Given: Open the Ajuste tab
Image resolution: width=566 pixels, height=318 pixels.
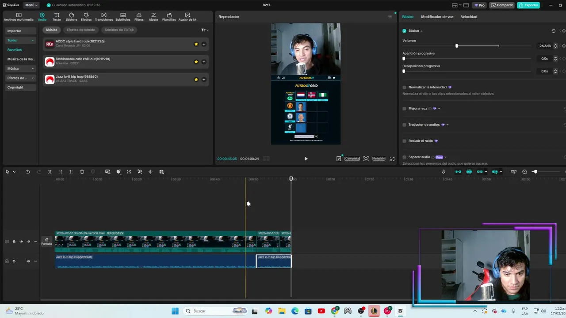Looking at the screenshot, I should click(153, 17).
